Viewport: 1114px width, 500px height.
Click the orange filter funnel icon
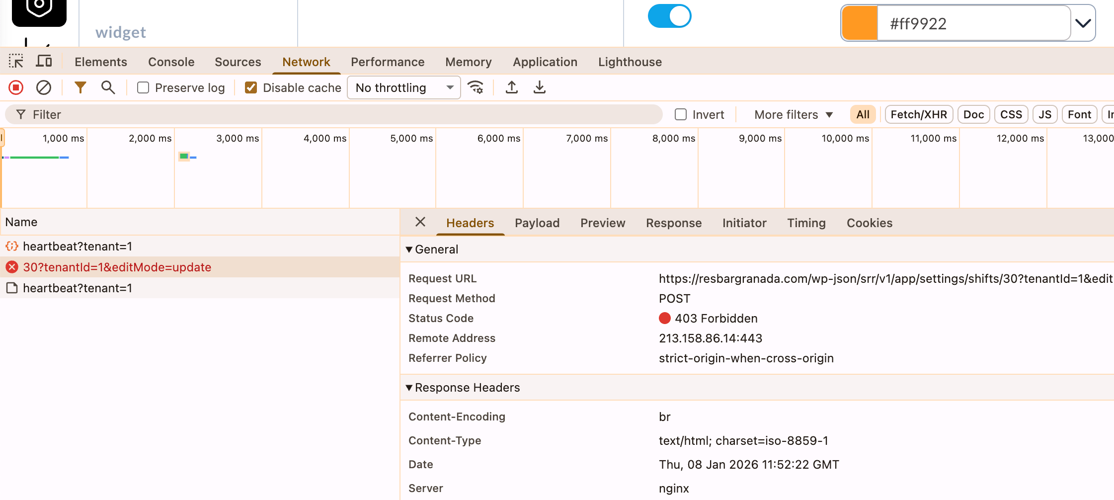80,88
